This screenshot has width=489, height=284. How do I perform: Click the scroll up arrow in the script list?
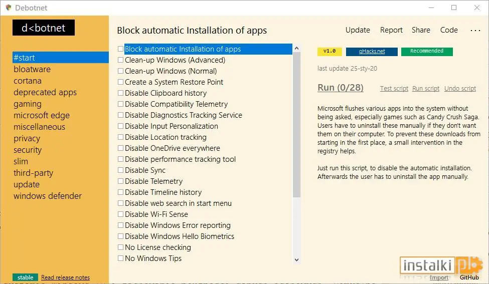coord(296,48)
